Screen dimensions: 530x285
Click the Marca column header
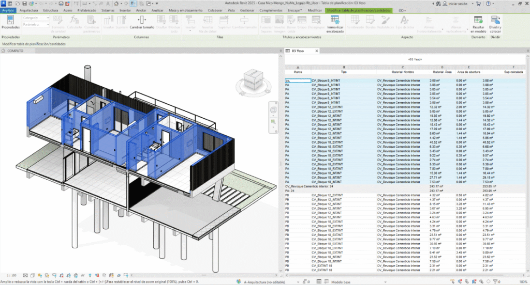(298, 72)
